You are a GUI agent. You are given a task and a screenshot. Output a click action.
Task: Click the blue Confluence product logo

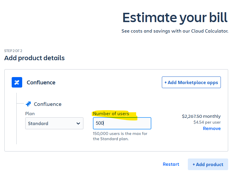(17, 82)
